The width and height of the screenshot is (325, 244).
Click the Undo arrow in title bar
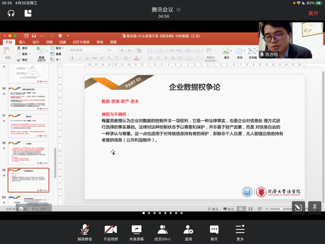click(42, 36)
